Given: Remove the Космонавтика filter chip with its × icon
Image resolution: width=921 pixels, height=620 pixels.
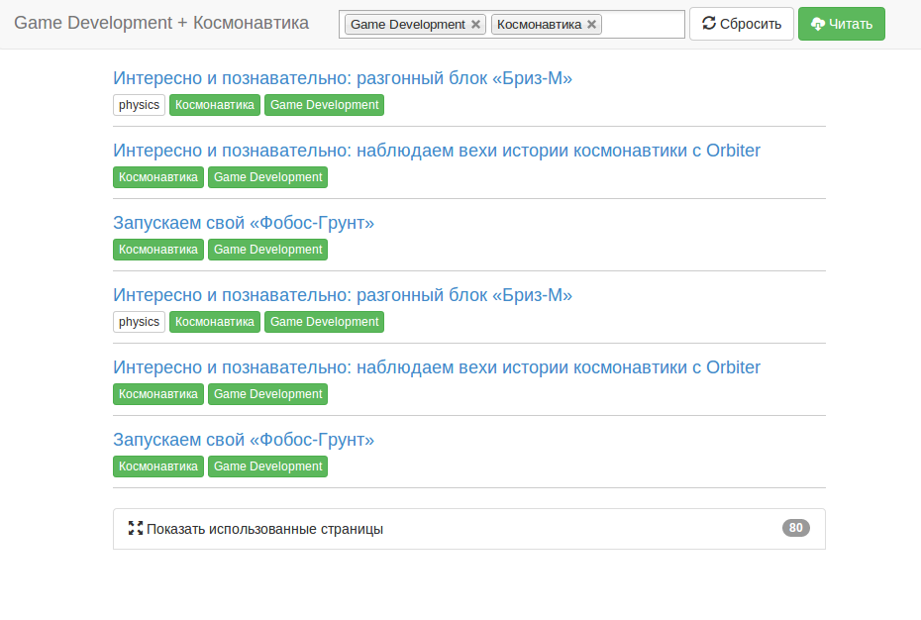Looking at the screenshot, I should tap(590, 24).
